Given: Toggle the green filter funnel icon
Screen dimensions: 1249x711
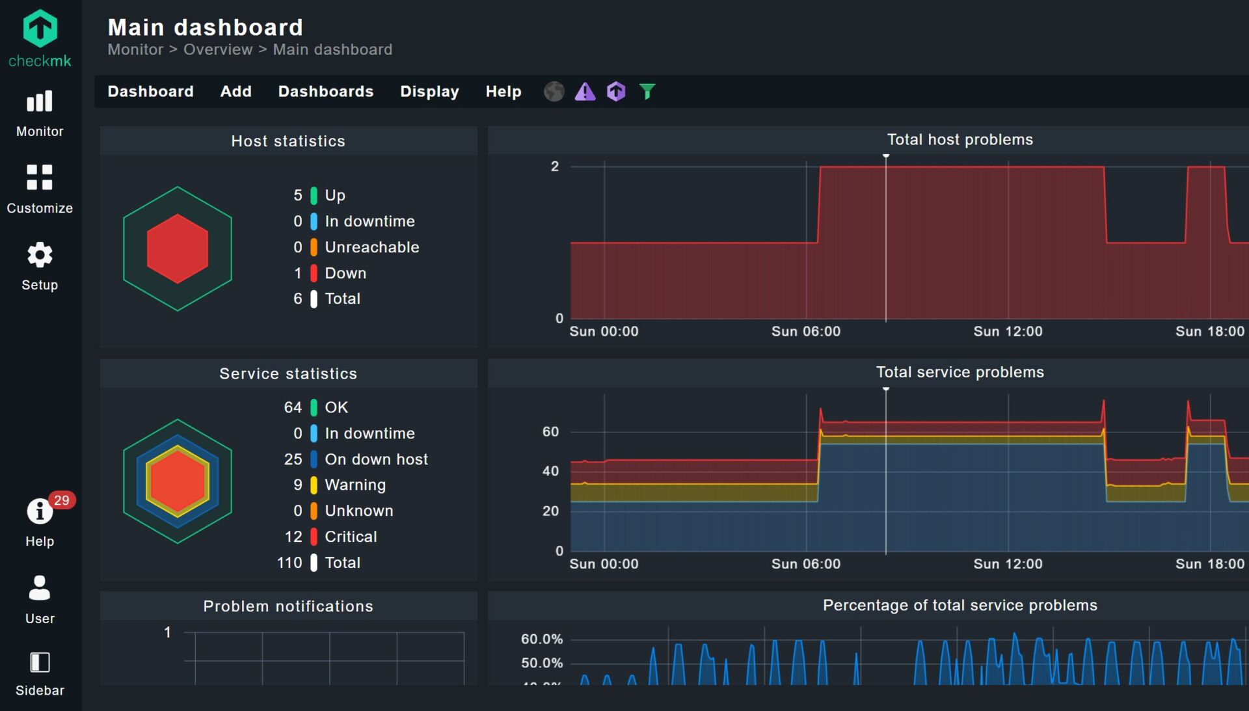Looking at the screenshot, I should [x=647, y=92].
